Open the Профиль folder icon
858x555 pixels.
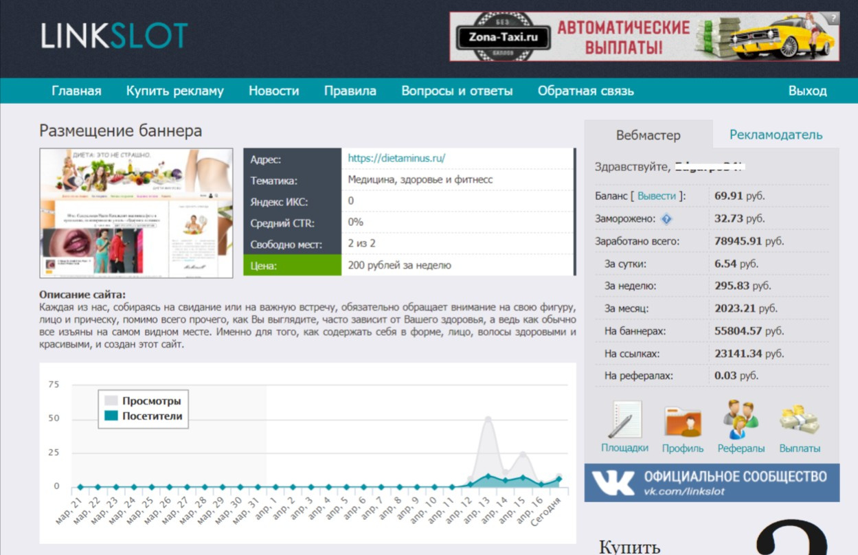[683, 421]
